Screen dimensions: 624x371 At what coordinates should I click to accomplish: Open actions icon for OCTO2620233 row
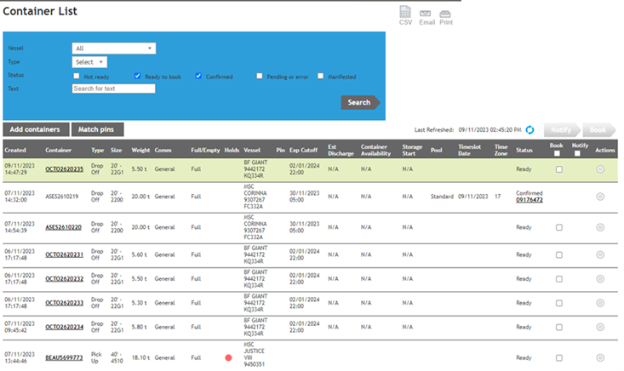600,303
